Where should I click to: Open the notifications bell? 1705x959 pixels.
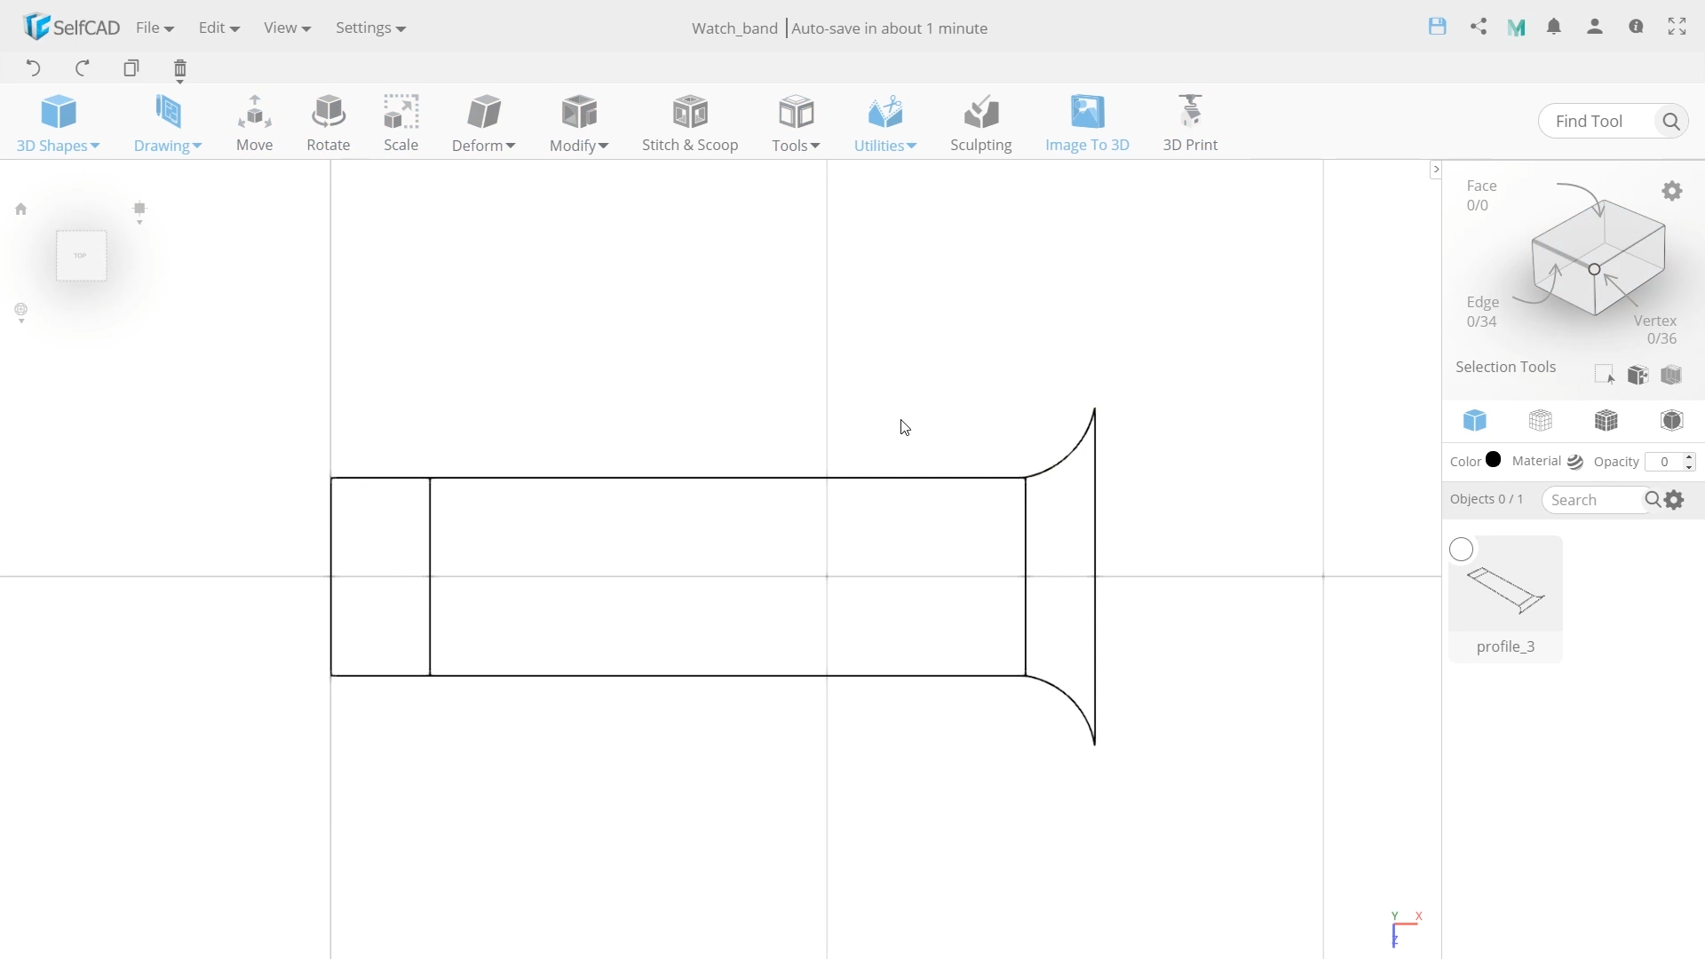point(1554,27)
